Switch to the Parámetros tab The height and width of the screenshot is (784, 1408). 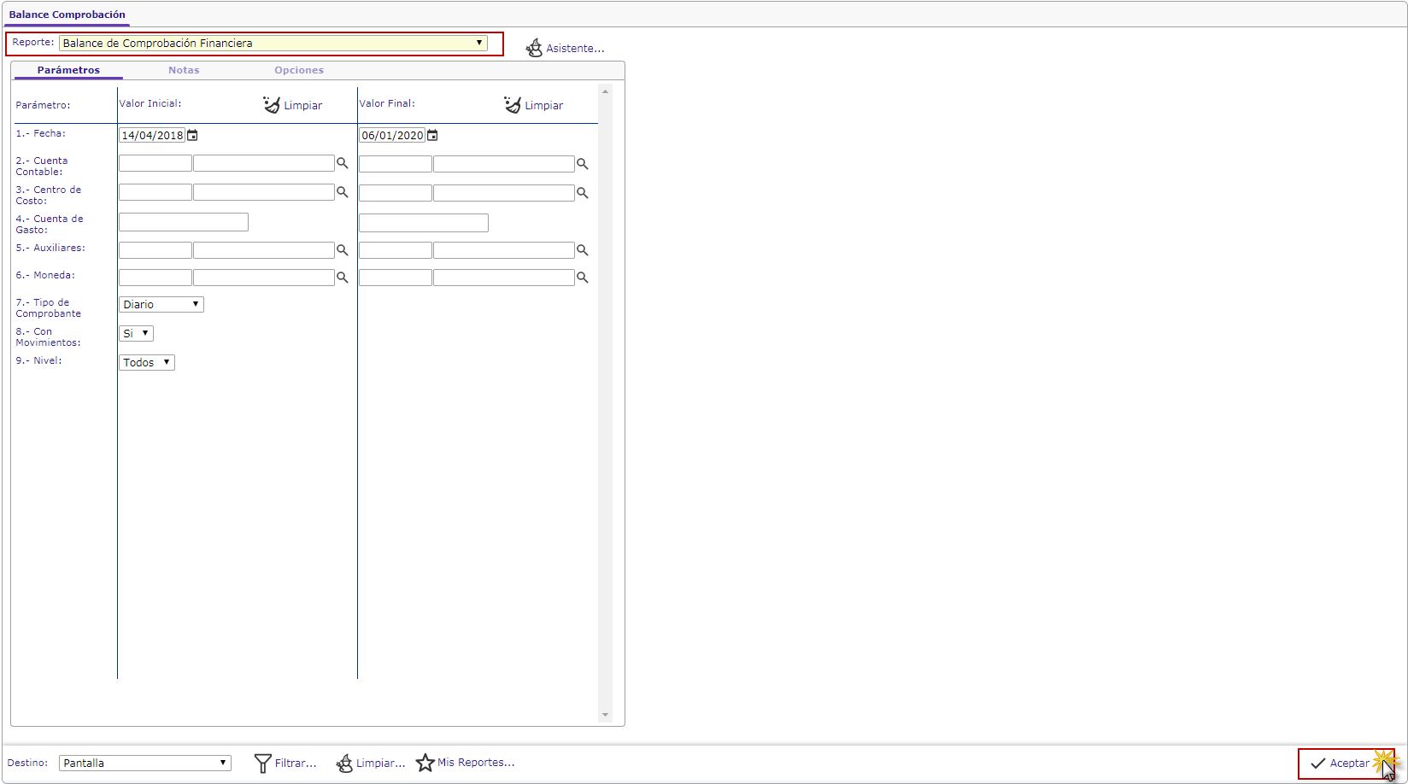tap(68, 70)
